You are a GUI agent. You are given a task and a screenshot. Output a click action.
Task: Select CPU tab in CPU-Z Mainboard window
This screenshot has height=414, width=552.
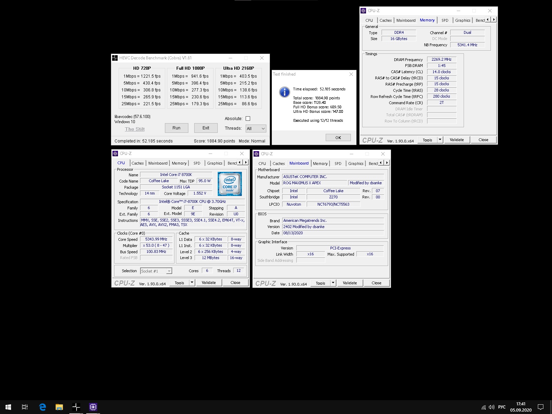(x=262, y=164)
